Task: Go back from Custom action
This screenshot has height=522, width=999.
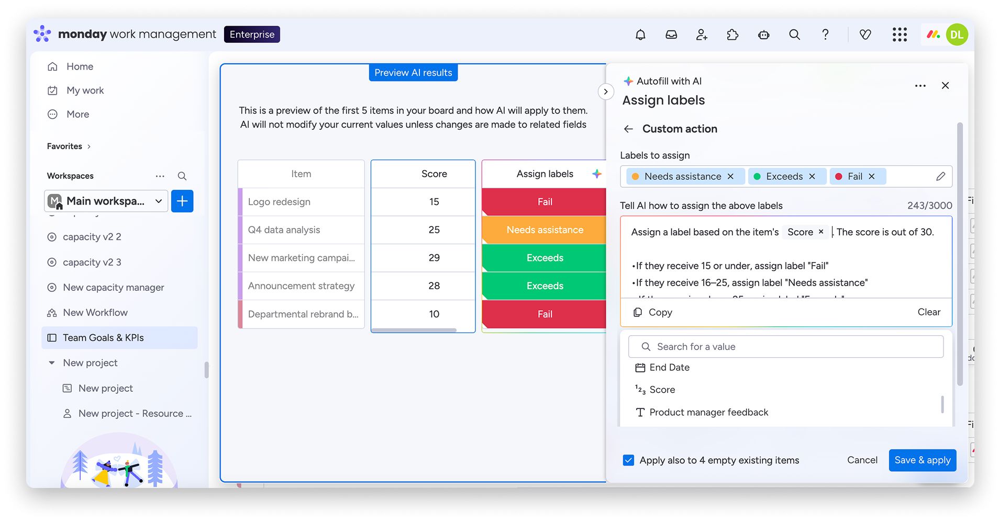Action: tap(628, 129)
